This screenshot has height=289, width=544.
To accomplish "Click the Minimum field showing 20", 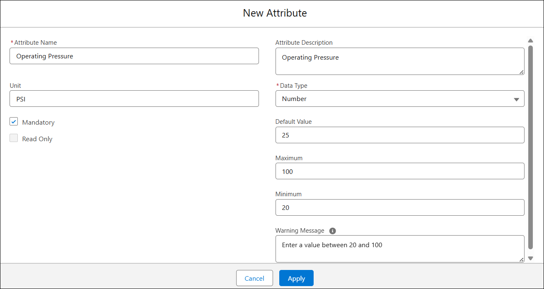I will (x=400, y=207).
